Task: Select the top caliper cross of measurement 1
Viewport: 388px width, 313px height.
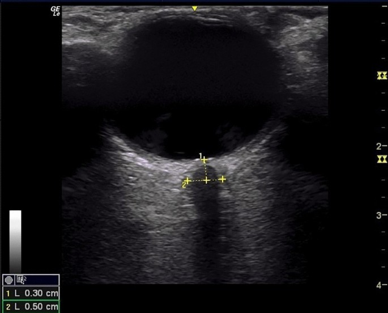Action: (x=204, y=160)
